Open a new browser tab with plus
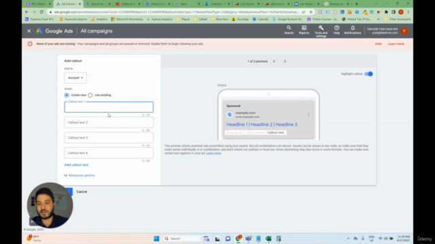Image resolution: width=435 pixels, height=244 pixels. point(356,4)
